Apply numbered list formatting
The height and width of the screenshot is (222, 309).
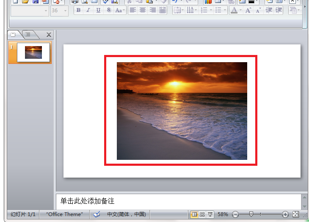click(x=204, y=10)
